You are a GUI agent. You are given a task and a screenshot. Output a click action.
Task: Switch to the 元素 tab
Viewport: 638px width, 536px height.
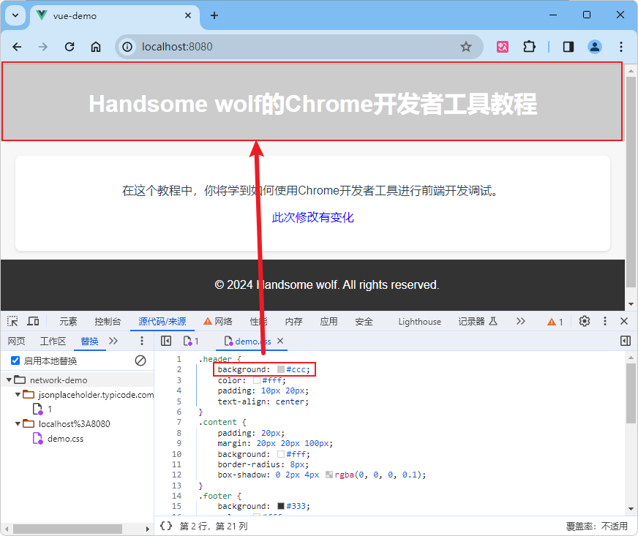68,322
